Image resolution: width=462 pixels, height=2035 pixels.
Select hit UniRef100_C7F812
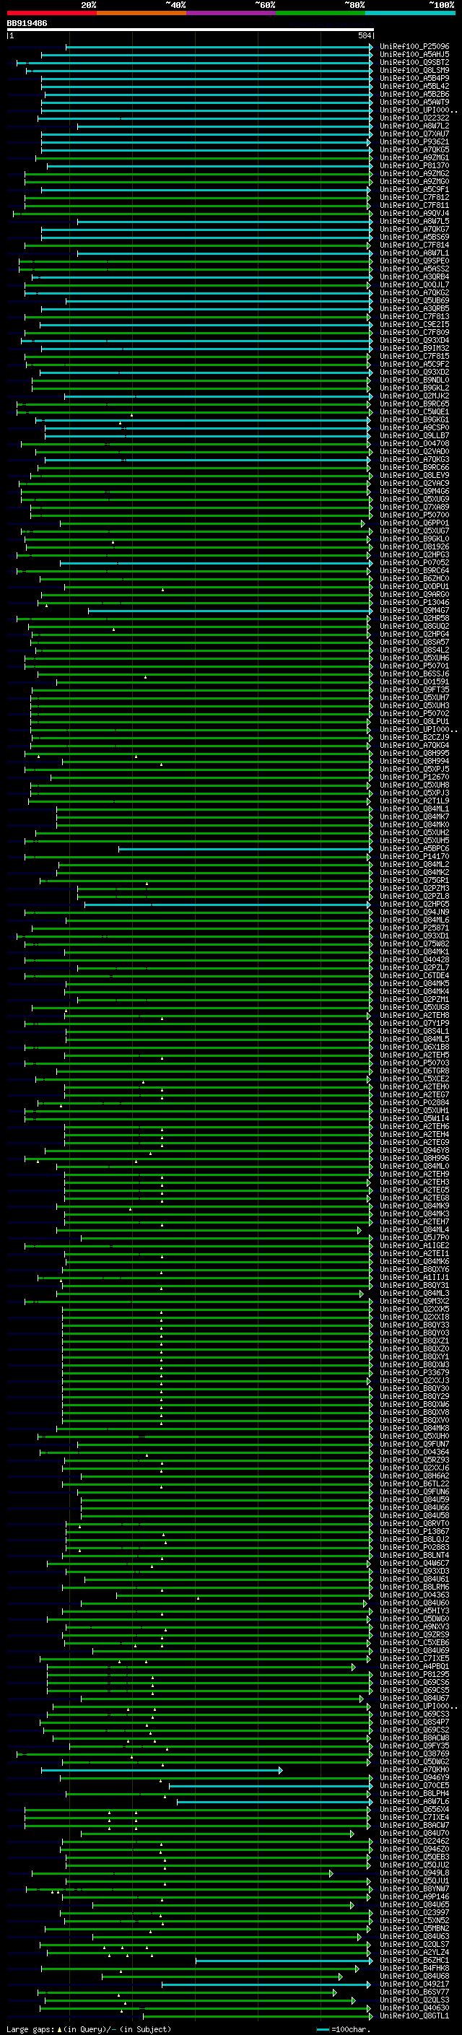click(x=414, y=198)
